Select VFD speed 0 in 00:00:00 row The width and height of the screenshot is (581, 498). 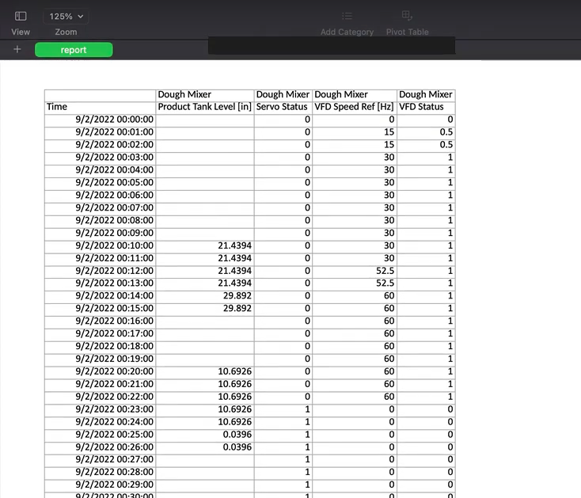pos(355,120)
